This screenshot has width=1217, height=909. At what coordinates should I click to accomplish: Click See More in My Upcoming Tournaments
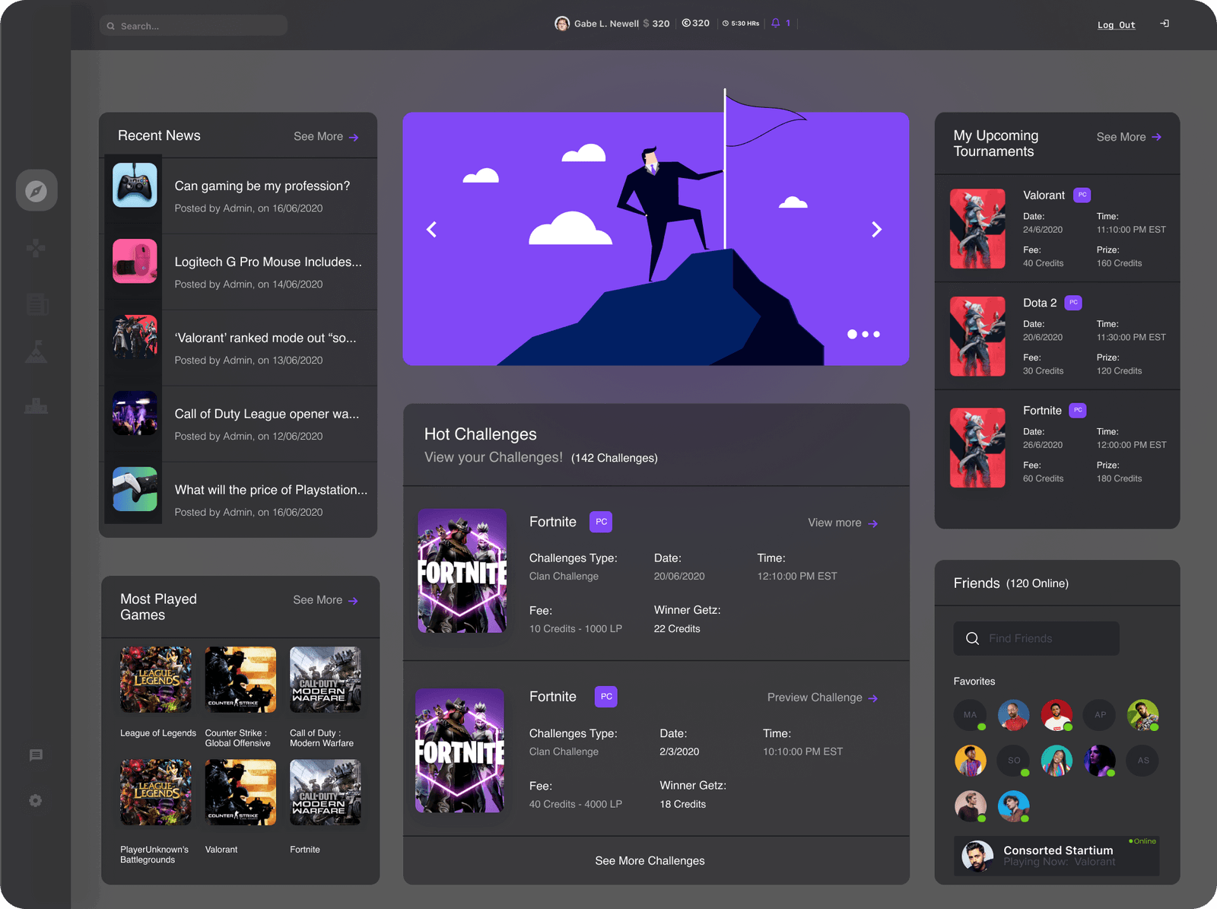point(1129,137)
